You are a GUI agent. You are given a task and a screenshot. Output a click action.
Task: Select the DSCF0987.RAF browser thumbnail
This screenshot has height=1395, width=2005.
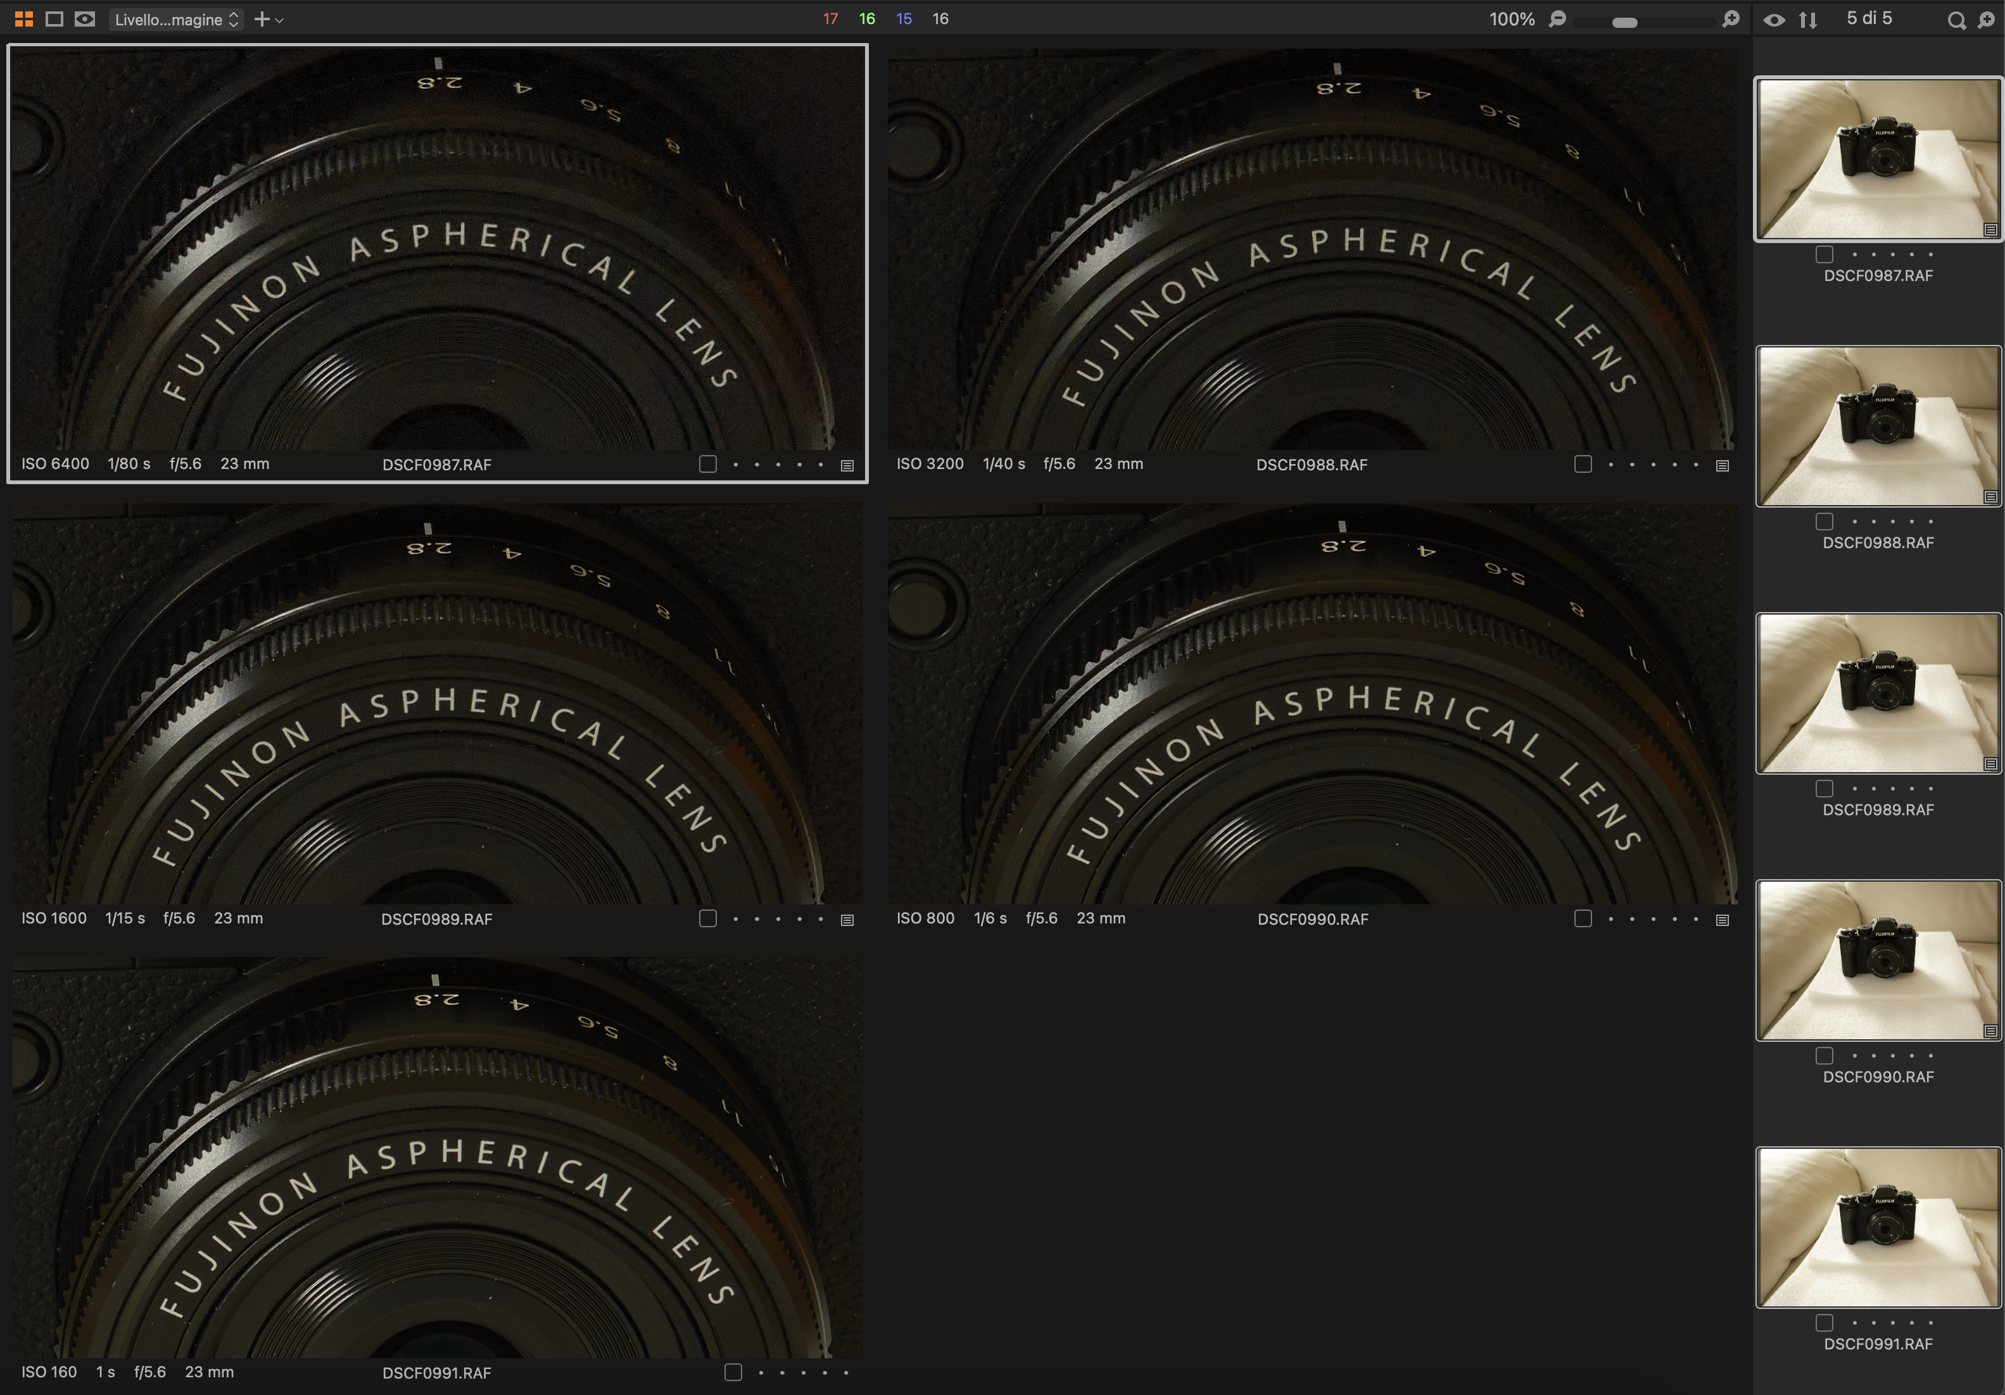tap(1878, 159)
